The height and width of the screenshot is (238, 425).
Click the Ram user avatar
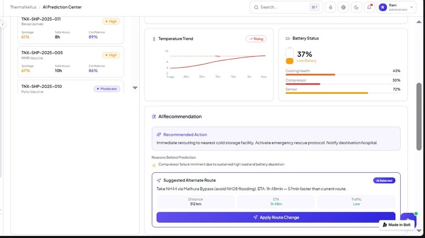382,7
